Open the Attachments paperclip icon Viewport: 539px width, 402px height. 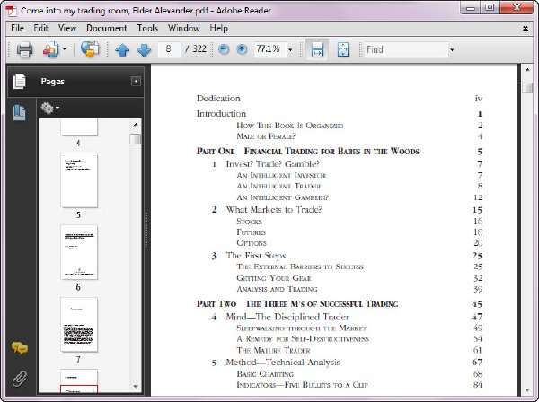(x=20, y=379)
